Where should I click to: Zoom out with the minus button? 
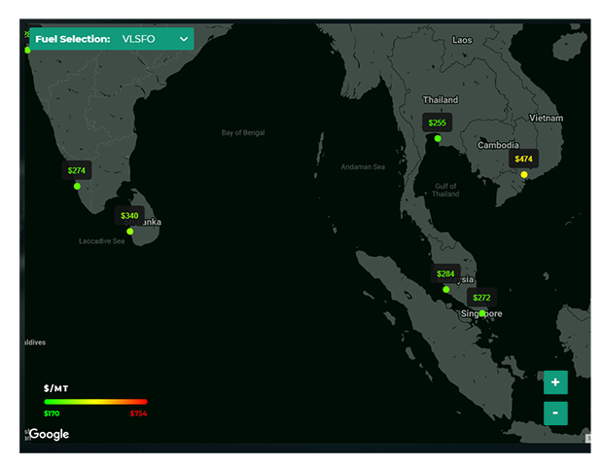pyautogui.click(x=555, y=412)
